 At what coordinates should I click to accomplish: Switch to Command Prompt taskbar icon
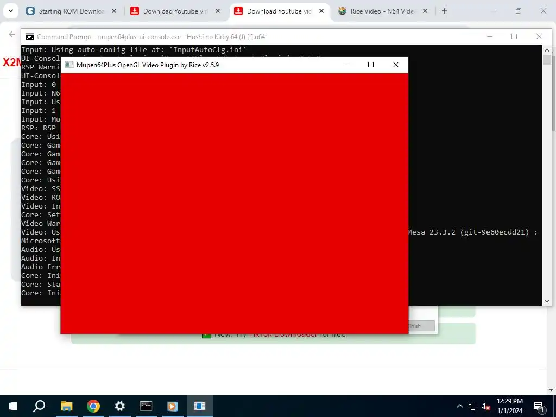[146, 406]
